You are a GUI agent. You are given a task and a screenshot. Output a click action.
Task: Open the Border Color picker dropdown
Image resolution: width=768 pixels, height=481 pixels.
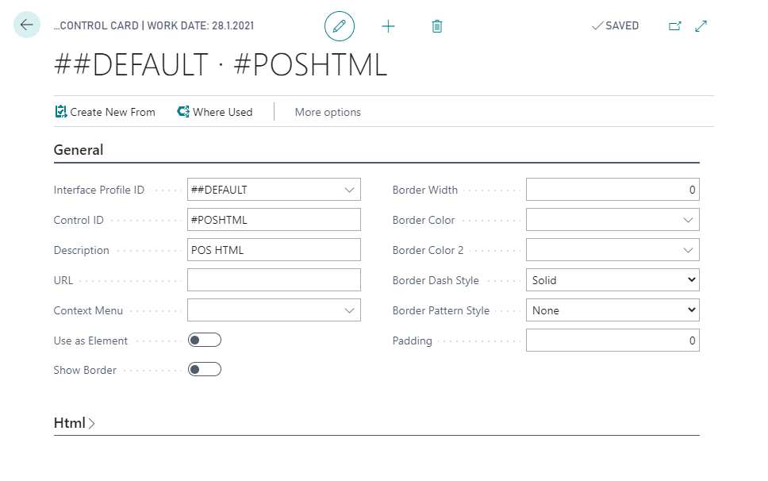coord(688,220)
